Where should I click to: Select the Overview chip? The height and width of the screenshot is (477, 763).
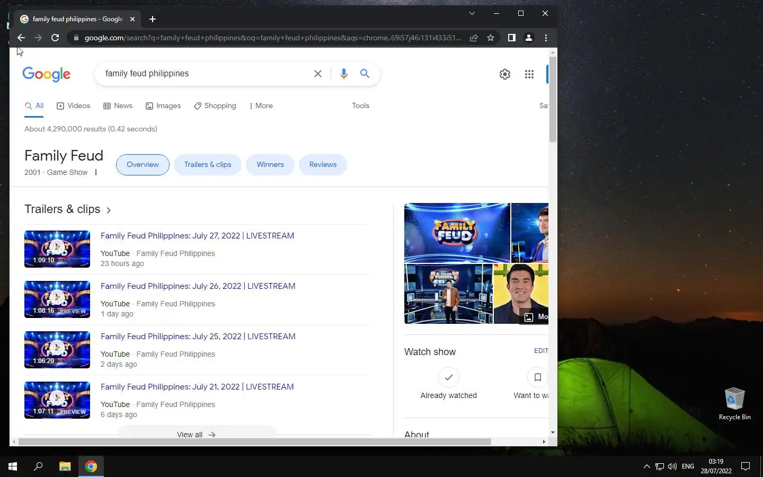[143, 164]
